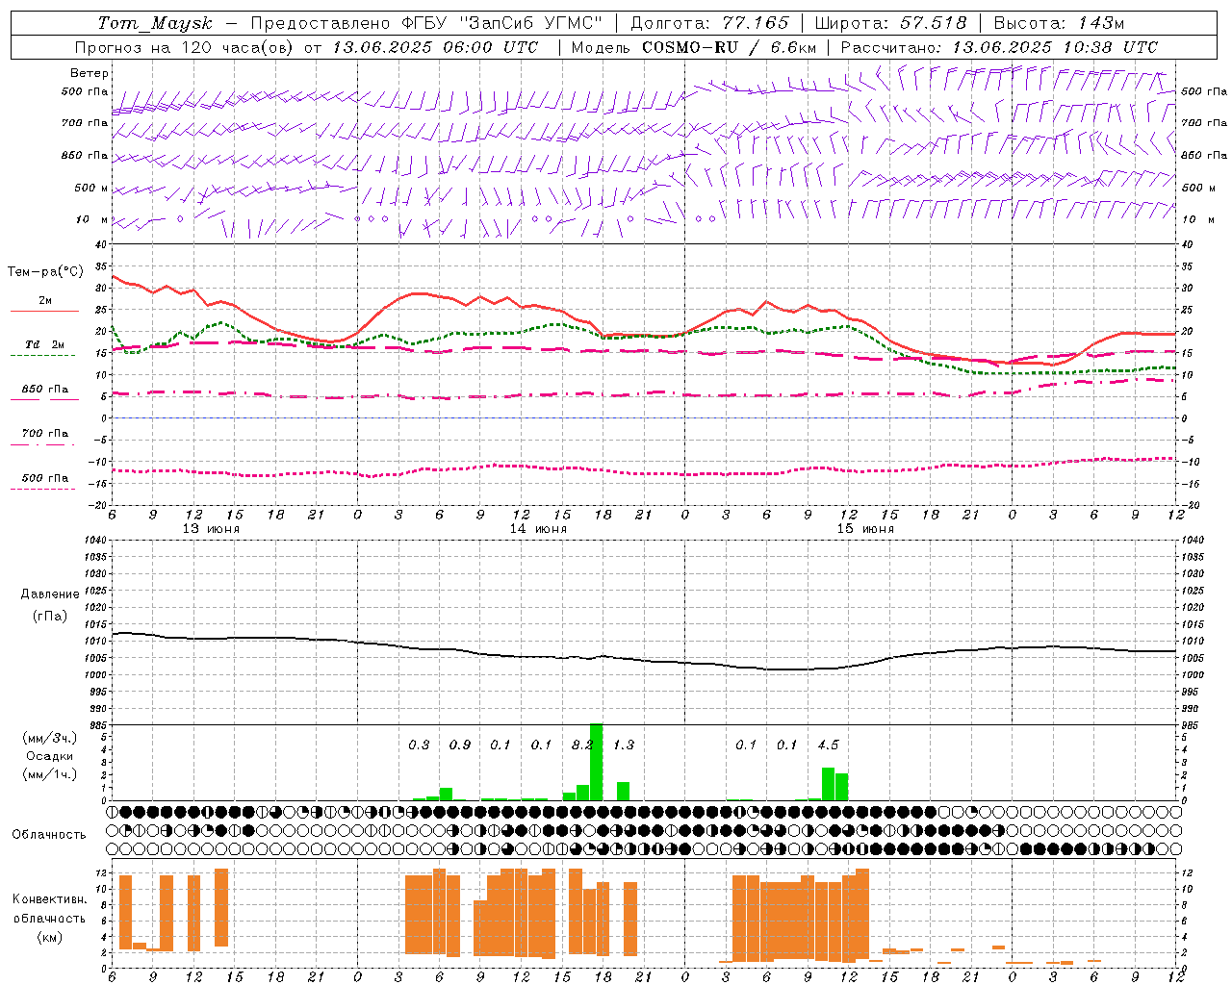Viewport: 1232px width, 985px height.
Task: Click the Рассчитано: 13.06.2025 10:38 UTC timestamp
Action: 999,47
